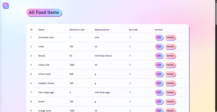The height and width of the screenshot is (112, 217).
Task: Open the hamburger menu icon
Action: pos(5,5)
